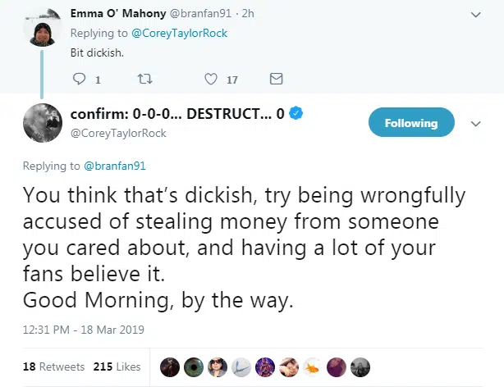Open the 12:31 PM tweet timestamp
The height and width of the screenshot is (387, 504).
pyautogui.click(x=83, y=330)
